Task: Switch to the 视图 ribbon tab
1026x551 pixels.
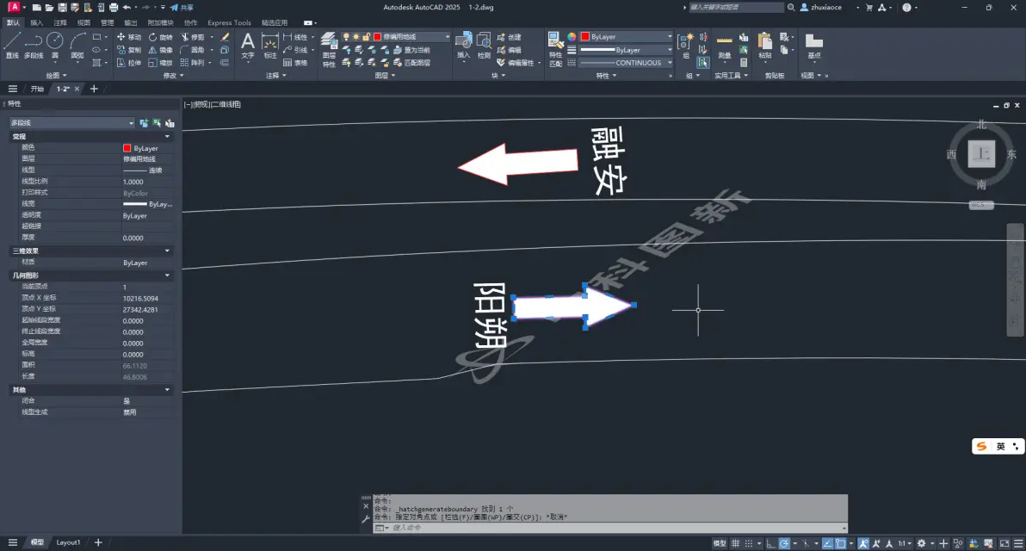Action: [x=83, y=22]
